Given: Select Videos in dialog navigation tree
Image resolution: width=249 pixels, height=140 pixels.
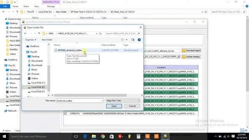Looking at the screenshot, I should click(x=33, y=79).
